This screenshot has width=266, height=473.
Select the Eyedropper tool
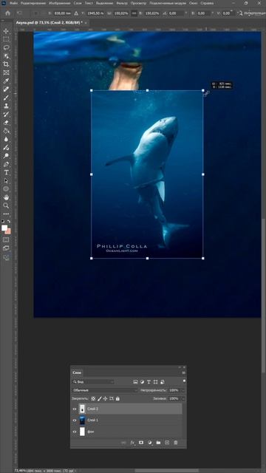[x=6, y=81]
